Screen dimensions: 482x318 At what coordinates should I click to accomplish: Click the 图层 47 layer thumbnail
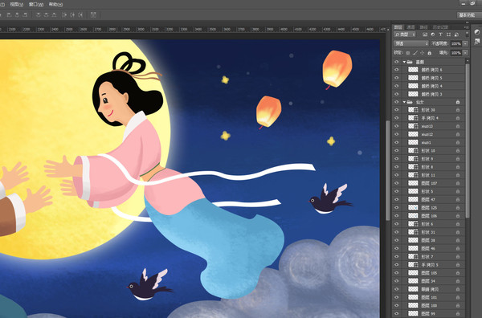[413, 199]
